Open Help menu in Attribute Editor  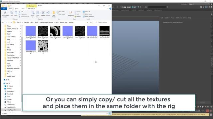coord(189,18)
